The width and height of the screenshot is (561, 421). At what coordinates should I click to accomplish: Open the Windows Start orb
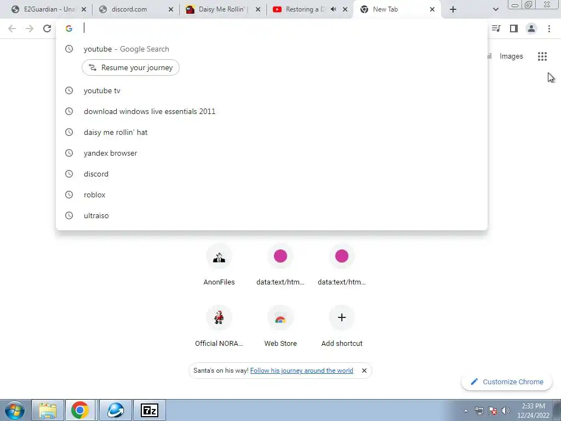coord(15,410)
